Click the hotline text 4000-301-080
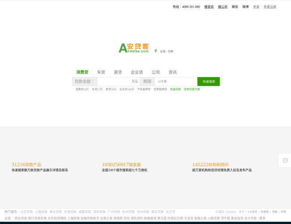This screenshot has height=224, width=291. 191,7
